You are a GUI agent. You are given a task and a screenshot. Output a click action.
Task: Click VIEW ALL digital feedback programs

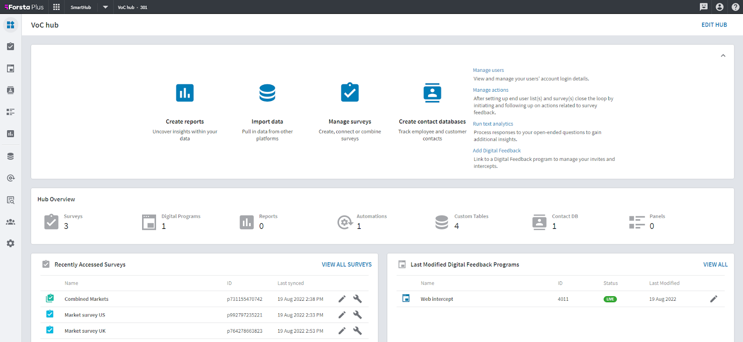coord(716,265)
